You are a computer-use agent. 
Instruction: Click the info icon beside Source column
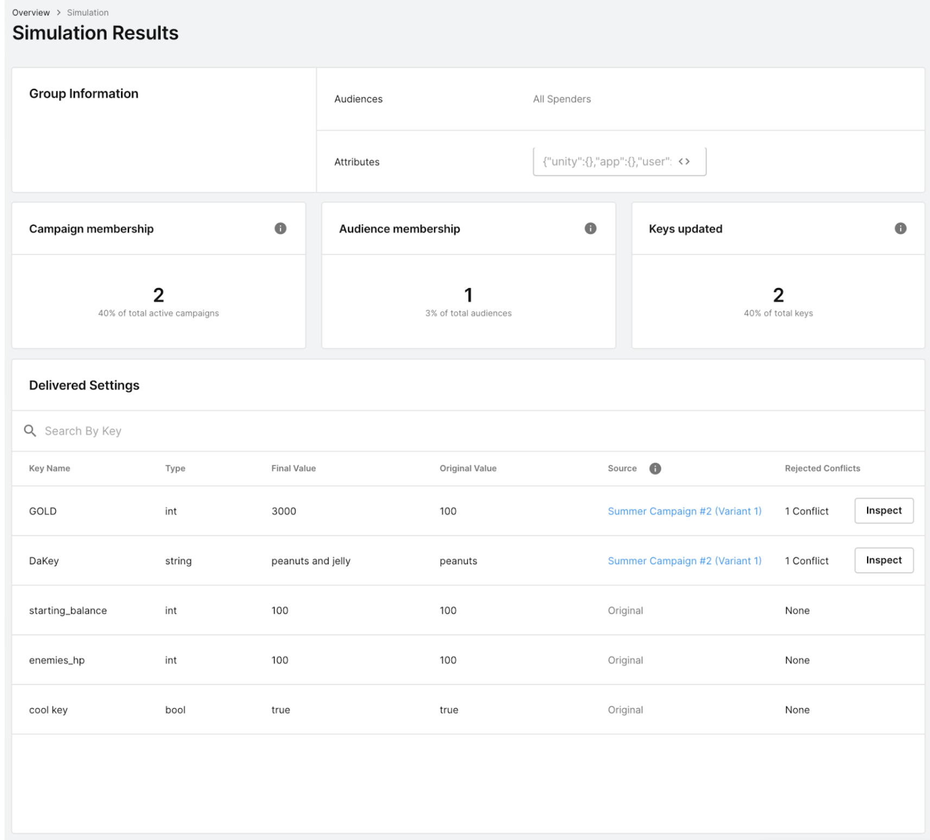655,468
